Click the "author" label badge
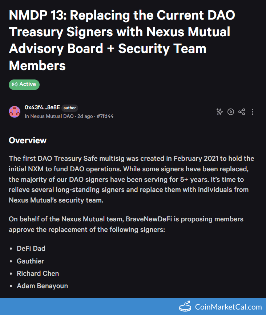 [x=70, y=108]
